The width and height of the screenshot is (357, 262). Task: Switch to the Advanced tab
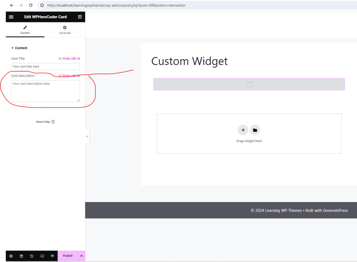[64, 30]
